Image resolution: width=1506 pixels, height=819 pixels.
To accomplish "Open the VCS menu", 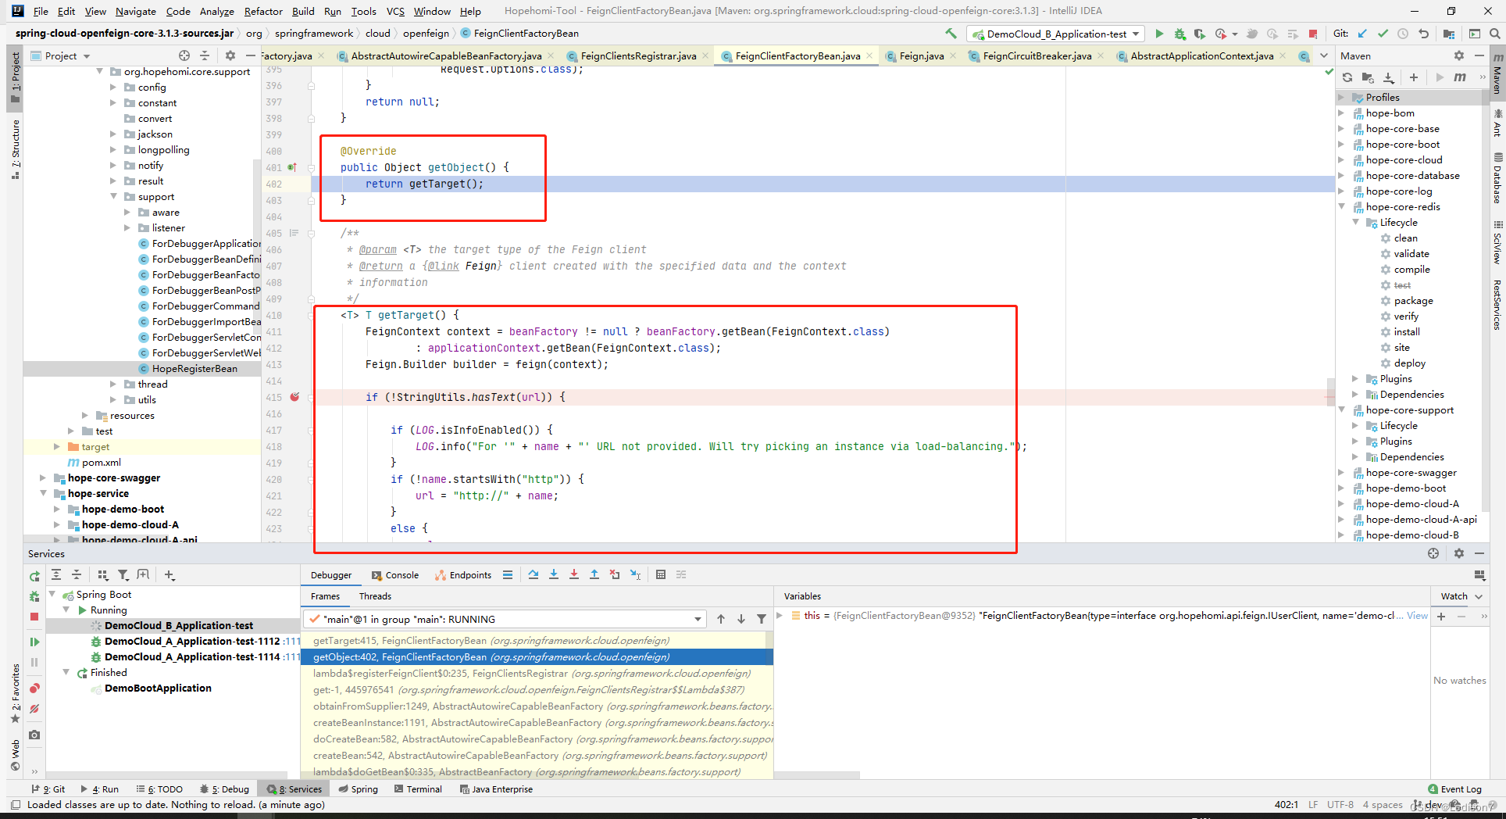I will tap(395, 11).
